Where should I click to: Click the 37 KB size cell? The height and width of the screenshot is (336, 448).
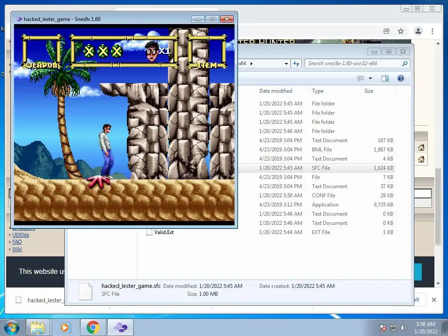pos(387,186)
